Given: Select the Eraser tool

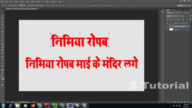Looking at the screenshot, I should (x=2, y=44).
